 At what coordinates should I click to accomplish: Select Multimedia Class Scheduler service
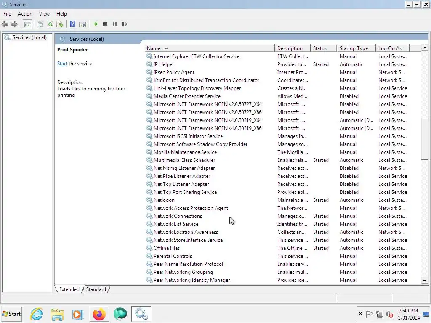point(184,160)
